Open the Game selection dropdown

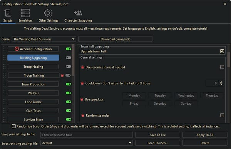point(44,39)
